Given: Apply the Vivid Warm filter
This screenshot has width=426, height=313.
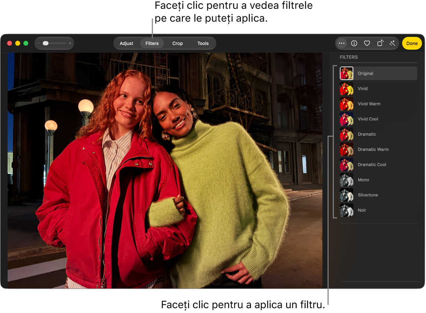Looking at the screenshot, I should (378, 104).
